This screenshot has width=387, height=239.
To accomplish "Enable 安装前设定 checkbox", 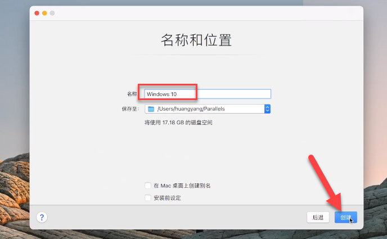I will [148, 197].
